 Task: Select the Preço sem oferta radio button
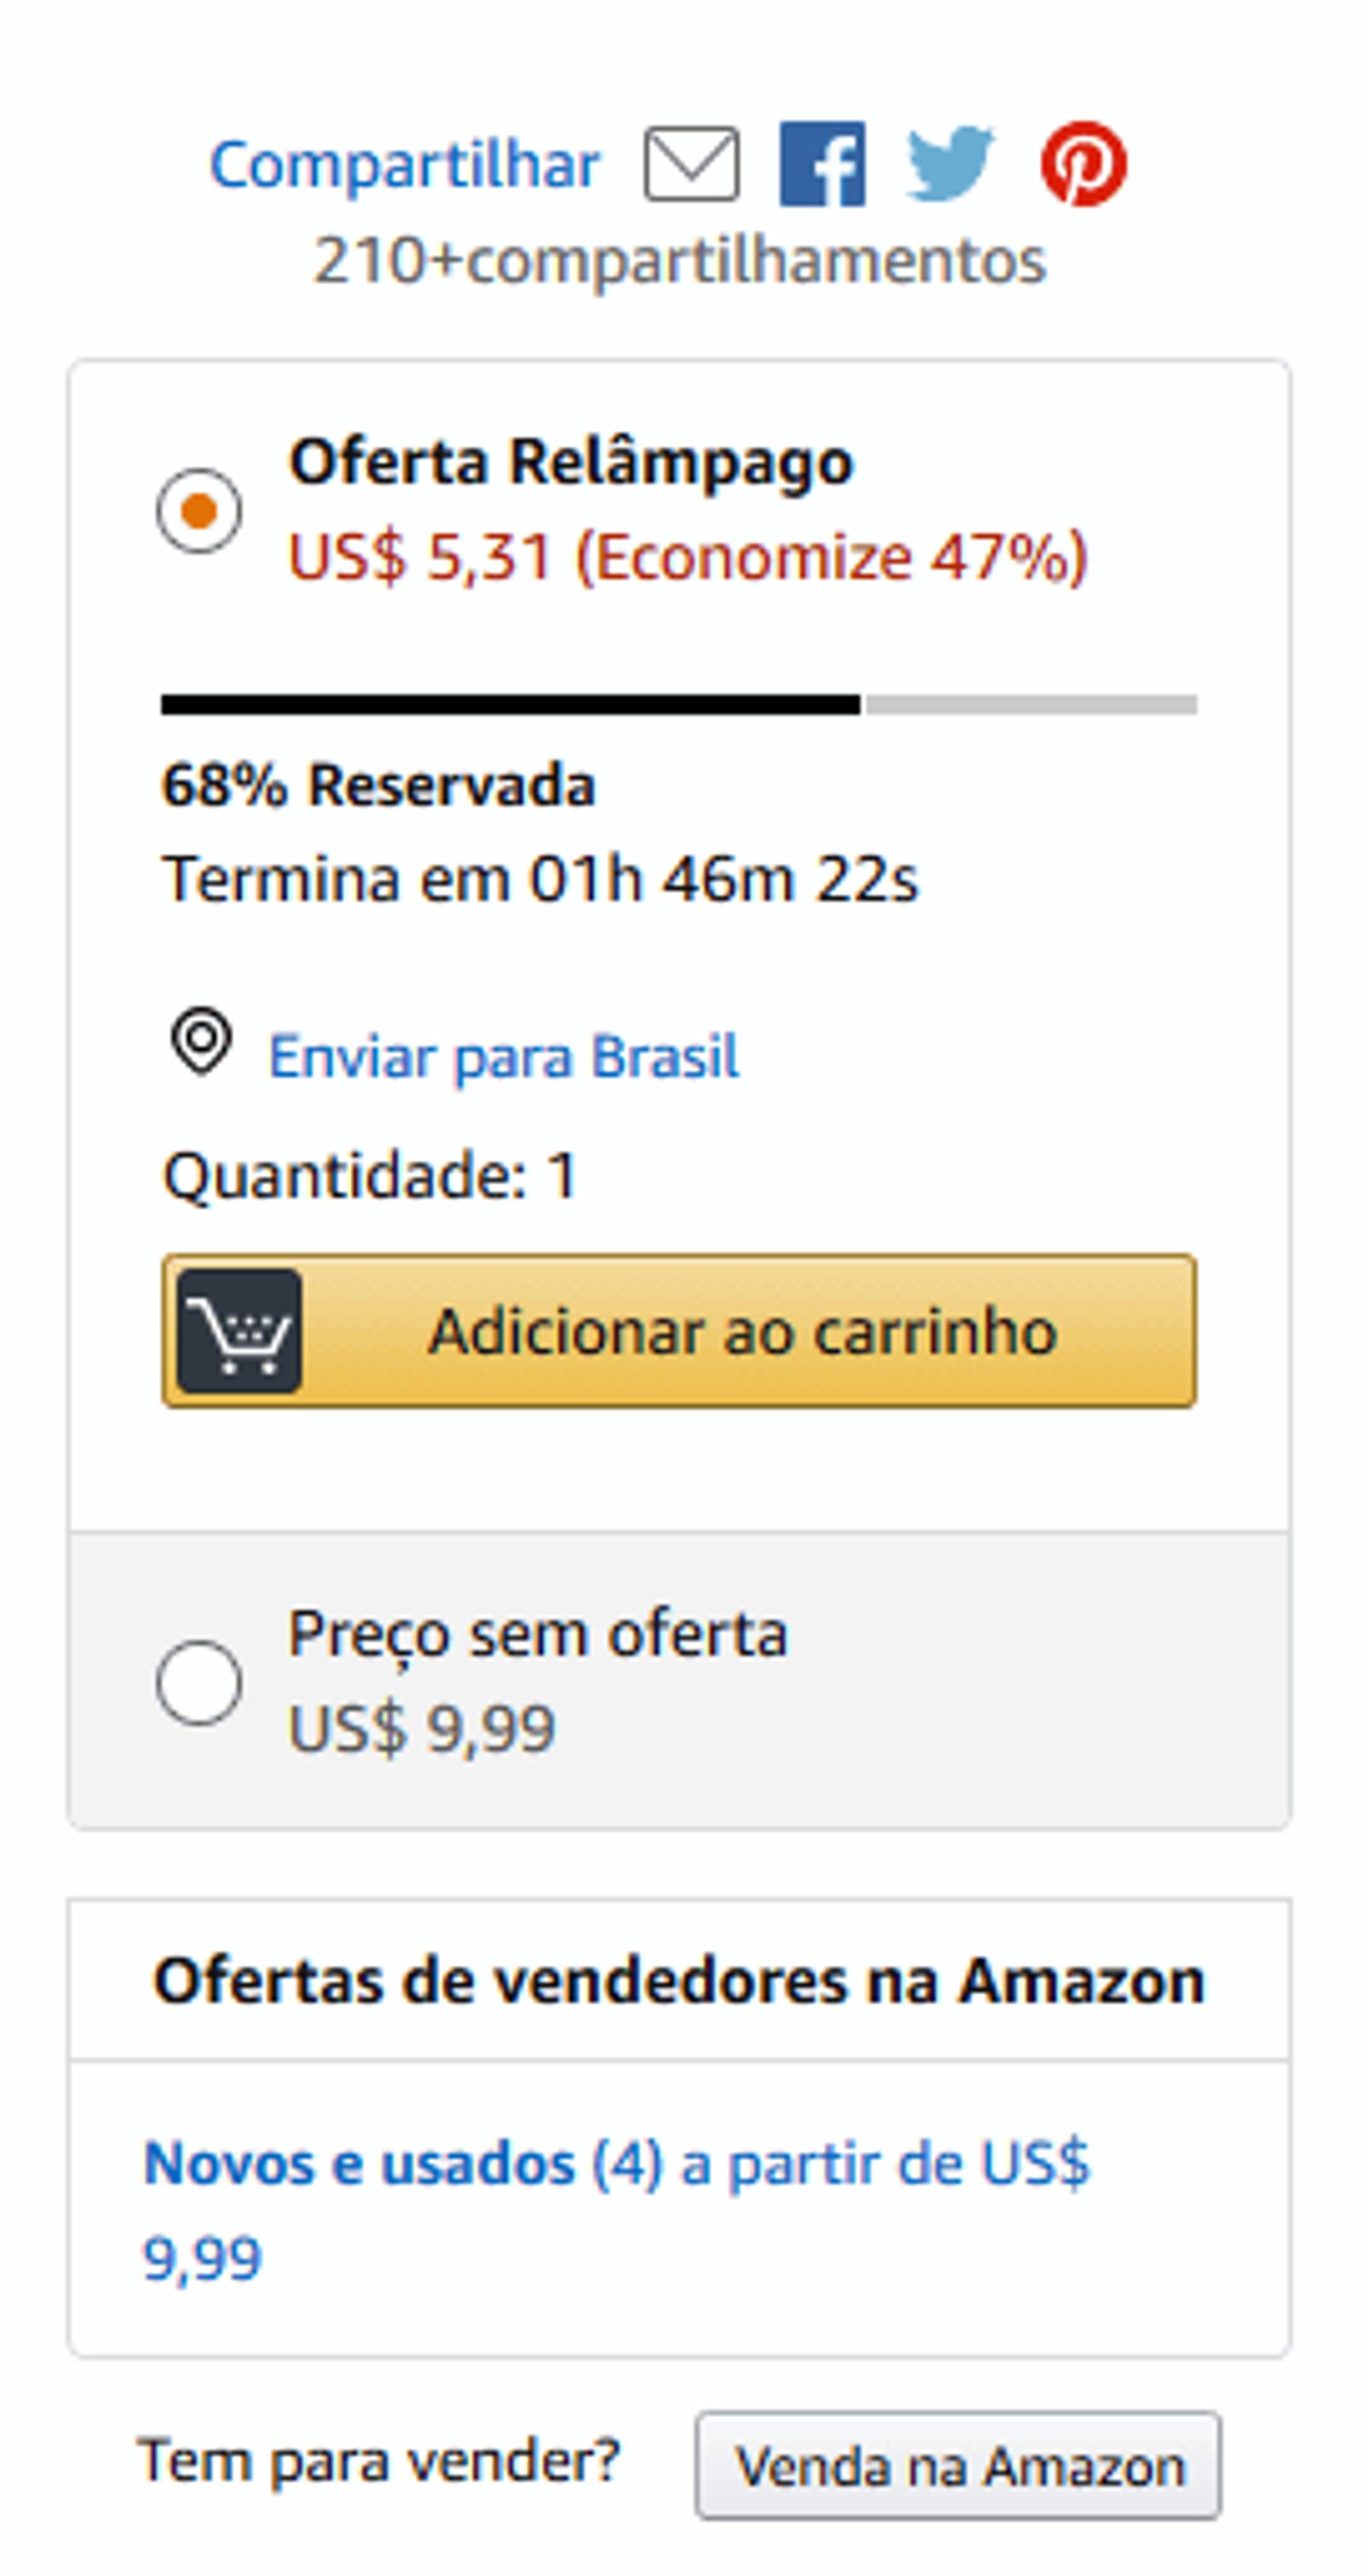tap(199, 1683)
